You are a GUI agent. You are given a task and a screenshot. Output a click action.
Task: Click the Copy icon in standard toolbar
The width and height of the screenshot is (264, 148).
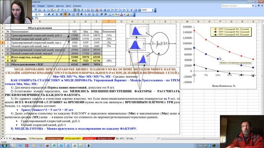tap(48, 10)
